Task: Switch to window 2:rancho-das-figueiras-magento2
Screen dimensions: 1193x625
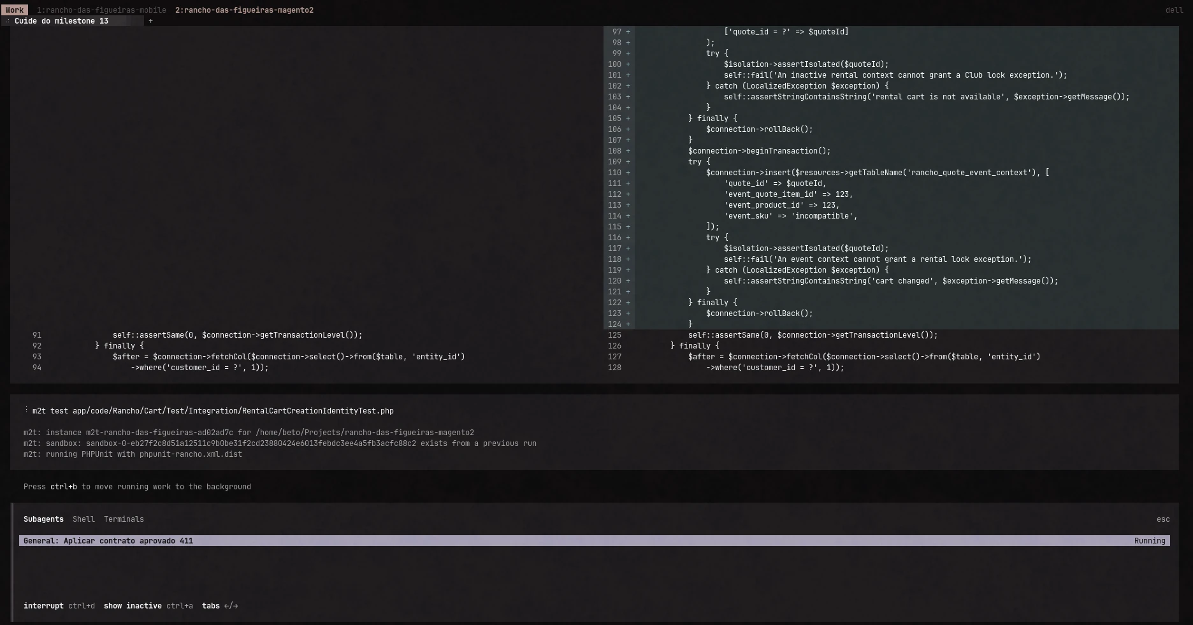Action: point(244,10)
